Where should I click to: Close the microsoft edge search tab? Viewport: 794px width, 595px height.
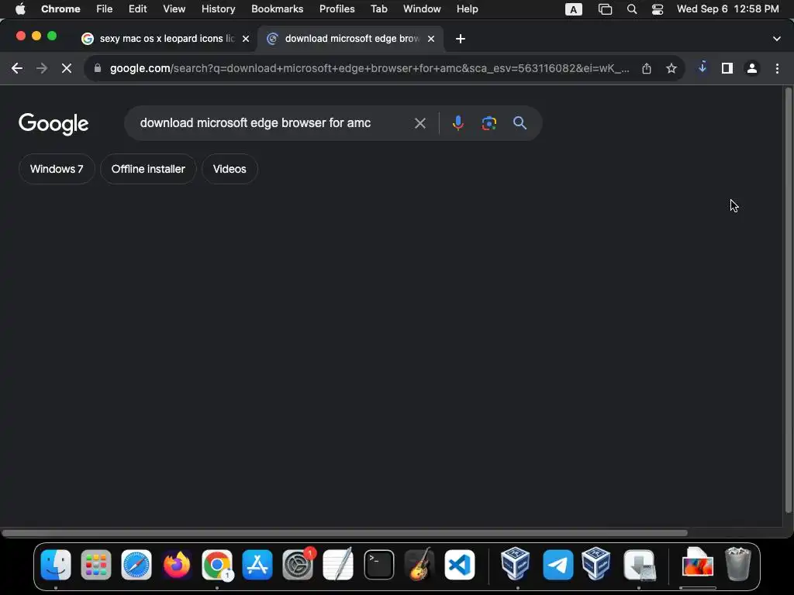click(431, 39)
